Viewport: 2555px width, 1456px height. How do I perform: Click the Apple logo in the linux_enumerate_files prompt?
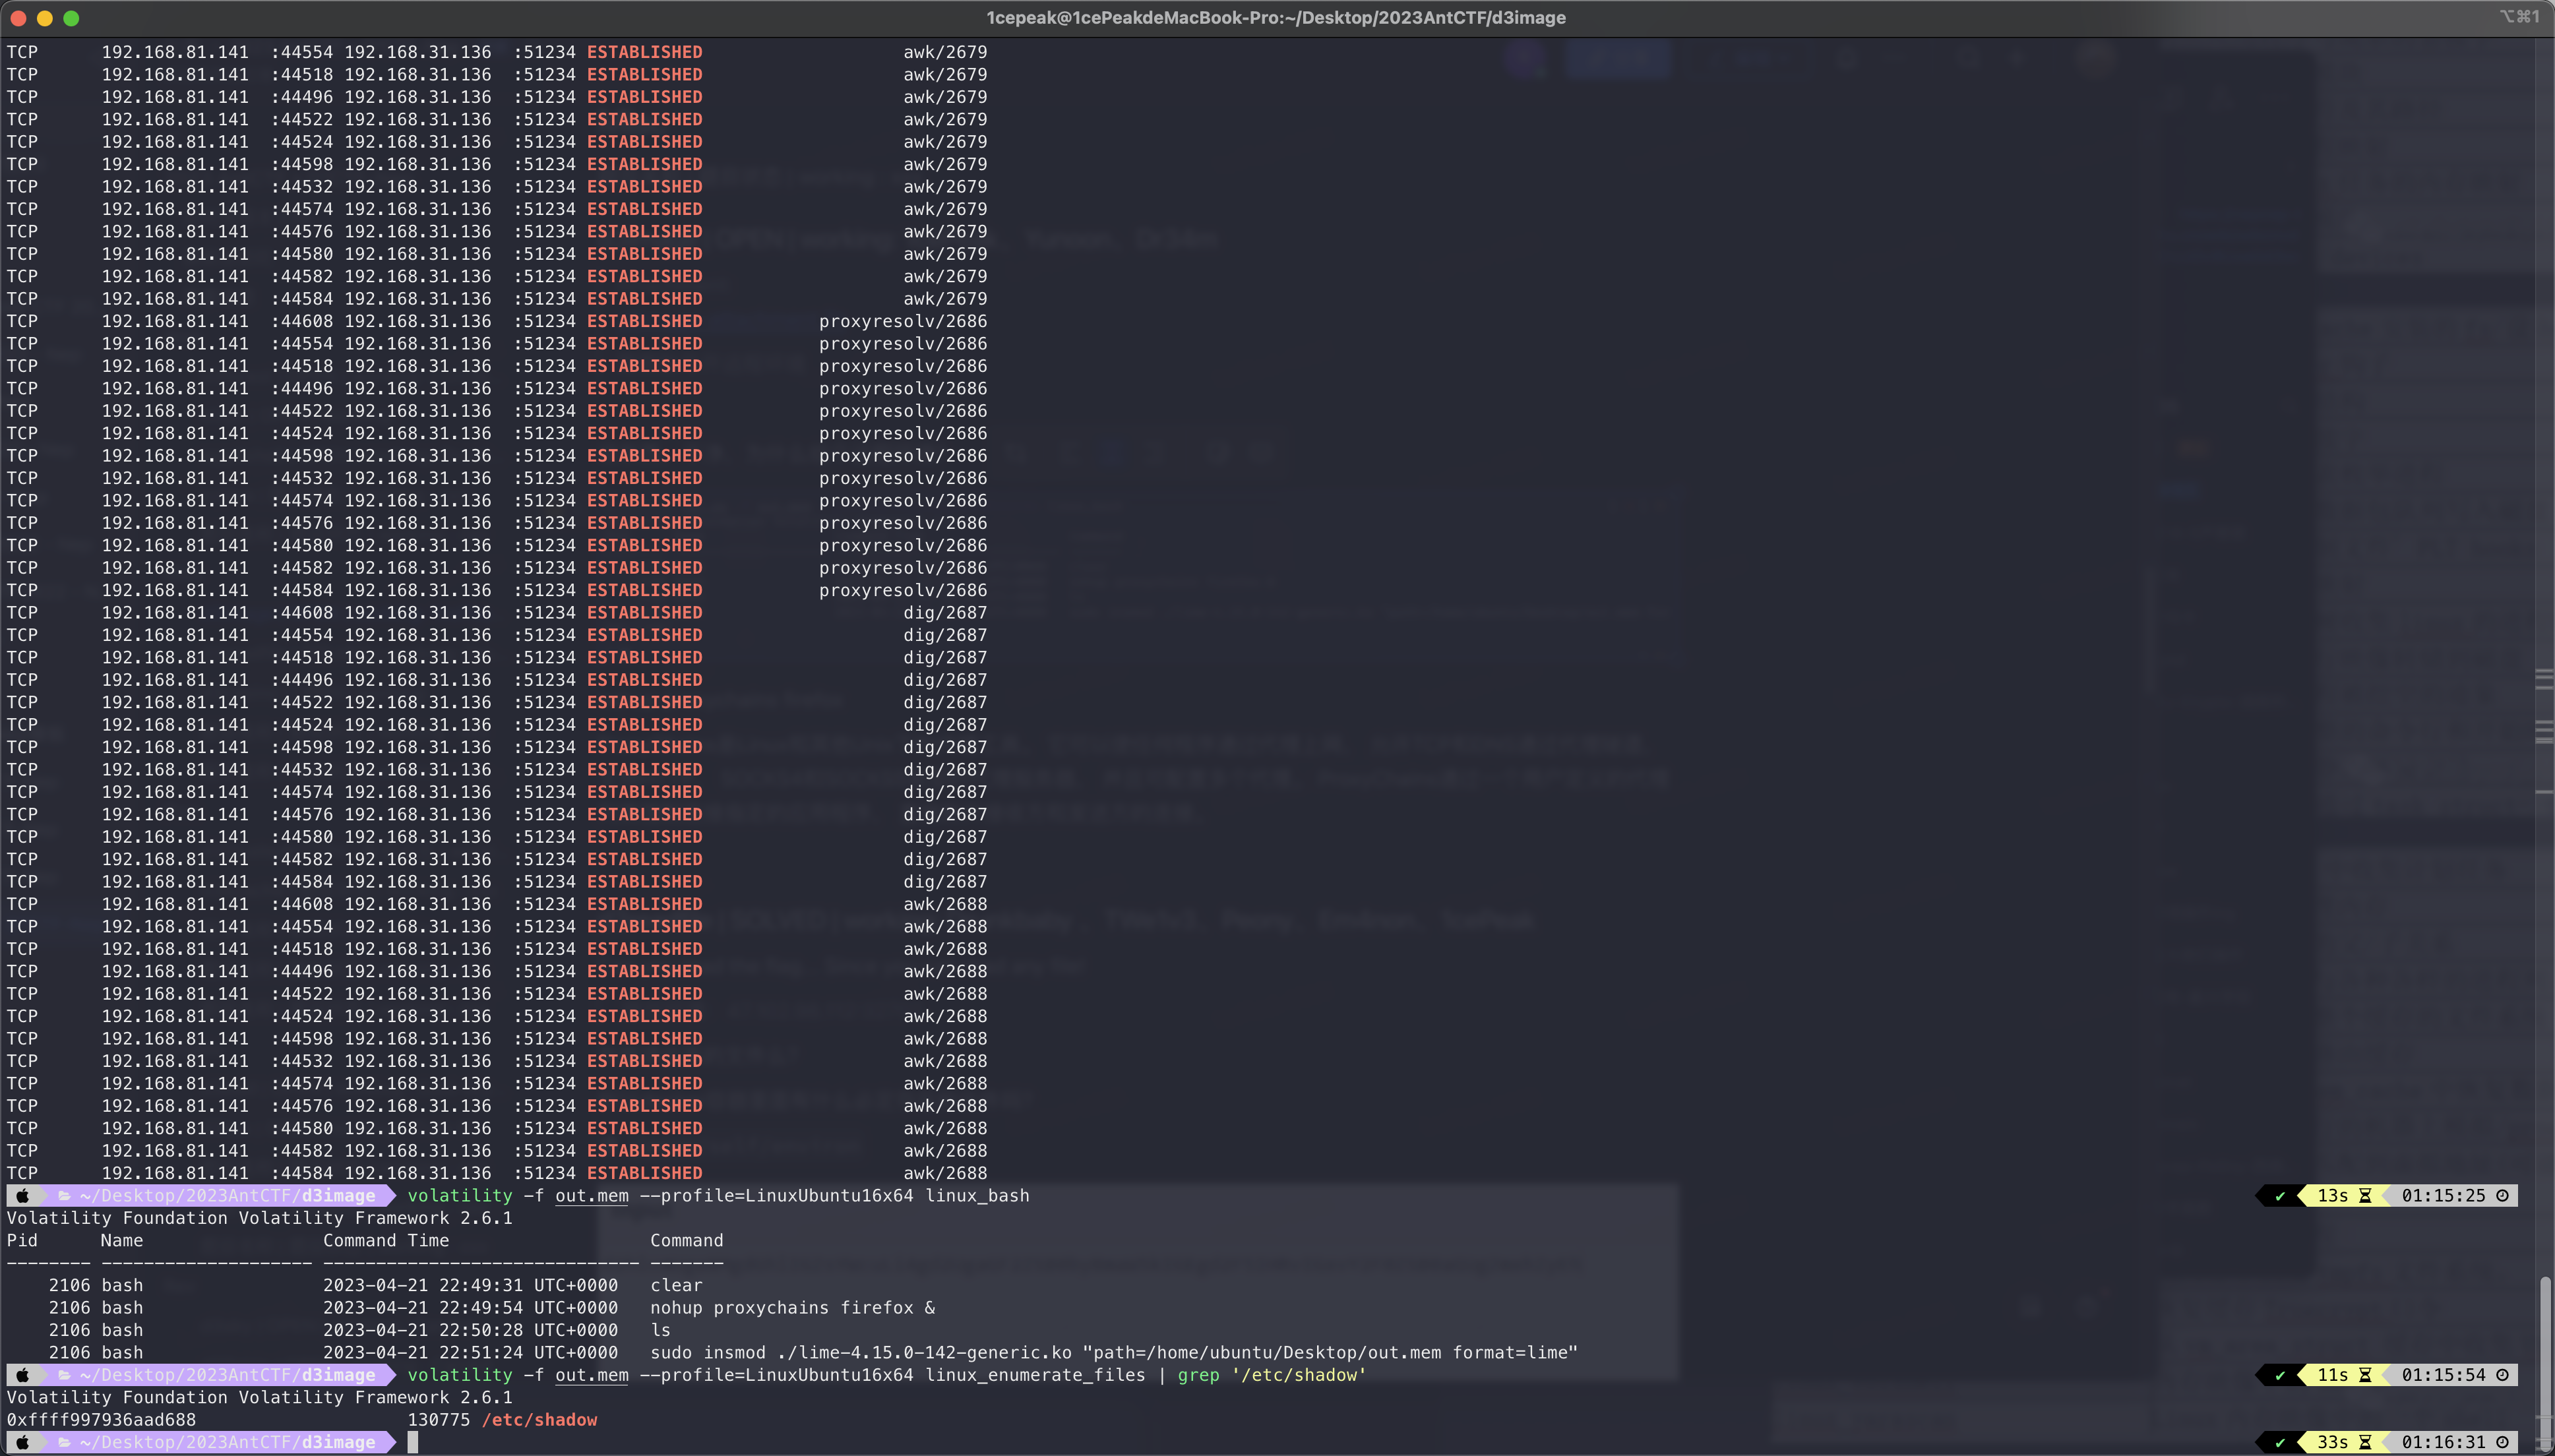pyautogui.click(x=23, y=1375)
